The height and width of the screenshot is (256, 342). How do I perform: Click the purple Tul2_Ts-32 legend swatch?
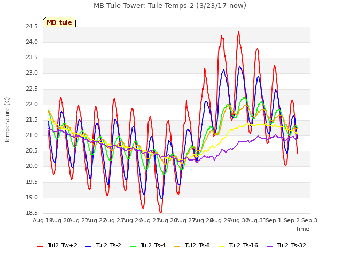pyautogui.click(x=270, y=246)
